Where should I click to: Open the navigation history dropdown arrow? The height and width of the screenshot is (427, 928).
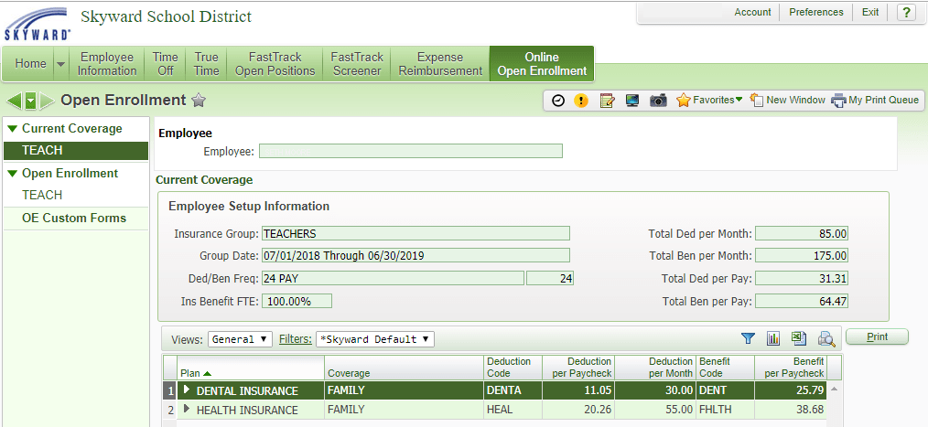31,101
